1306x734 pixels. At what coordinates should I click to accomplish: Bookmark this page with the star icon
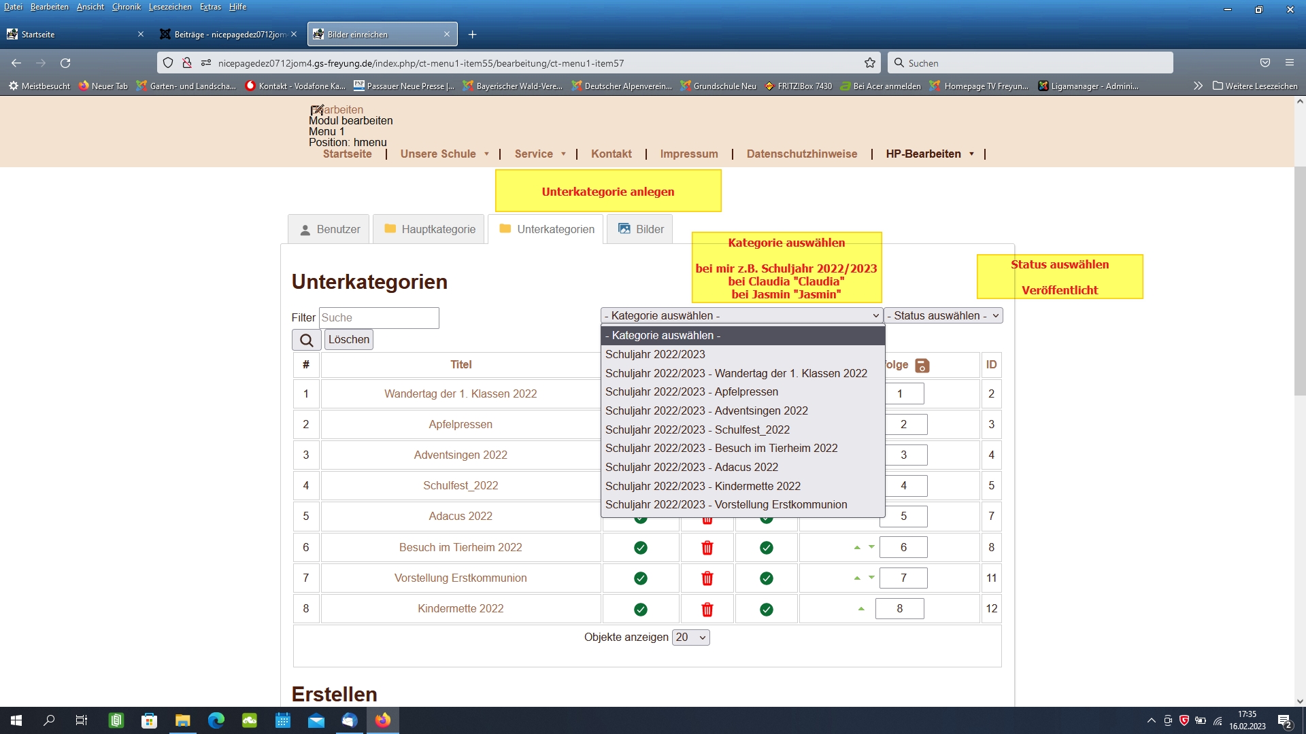(x=869, y=63)
